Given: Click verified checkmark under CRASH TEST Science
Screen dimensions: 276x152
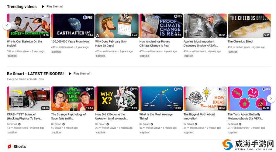Looking at the screenshot, I should [x=19, y=124].
